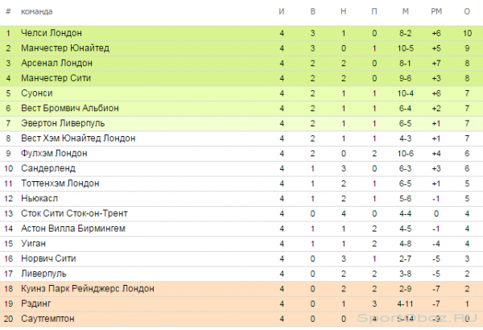Select Вест Бромвич Альбион in table
Image resolution: width=483 pixels, height=330 pixels.
click(x=69, y=108)
